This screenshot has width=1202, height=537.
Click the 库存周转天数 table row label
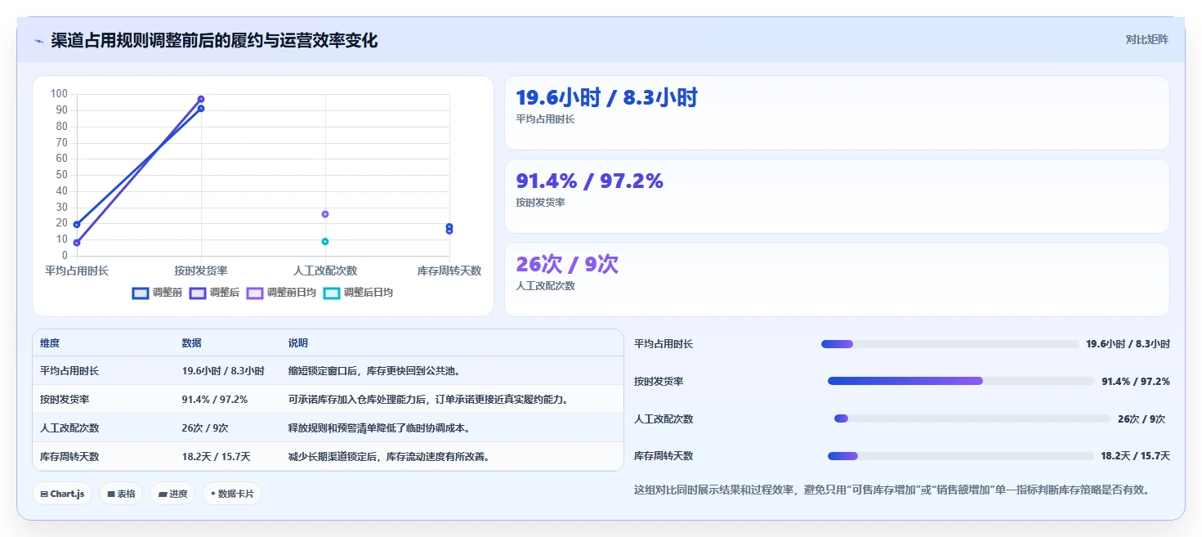pyautogui.click(x=69, y=457)
